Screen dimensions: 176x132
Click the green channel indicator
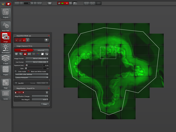click(x=62, y=3)
